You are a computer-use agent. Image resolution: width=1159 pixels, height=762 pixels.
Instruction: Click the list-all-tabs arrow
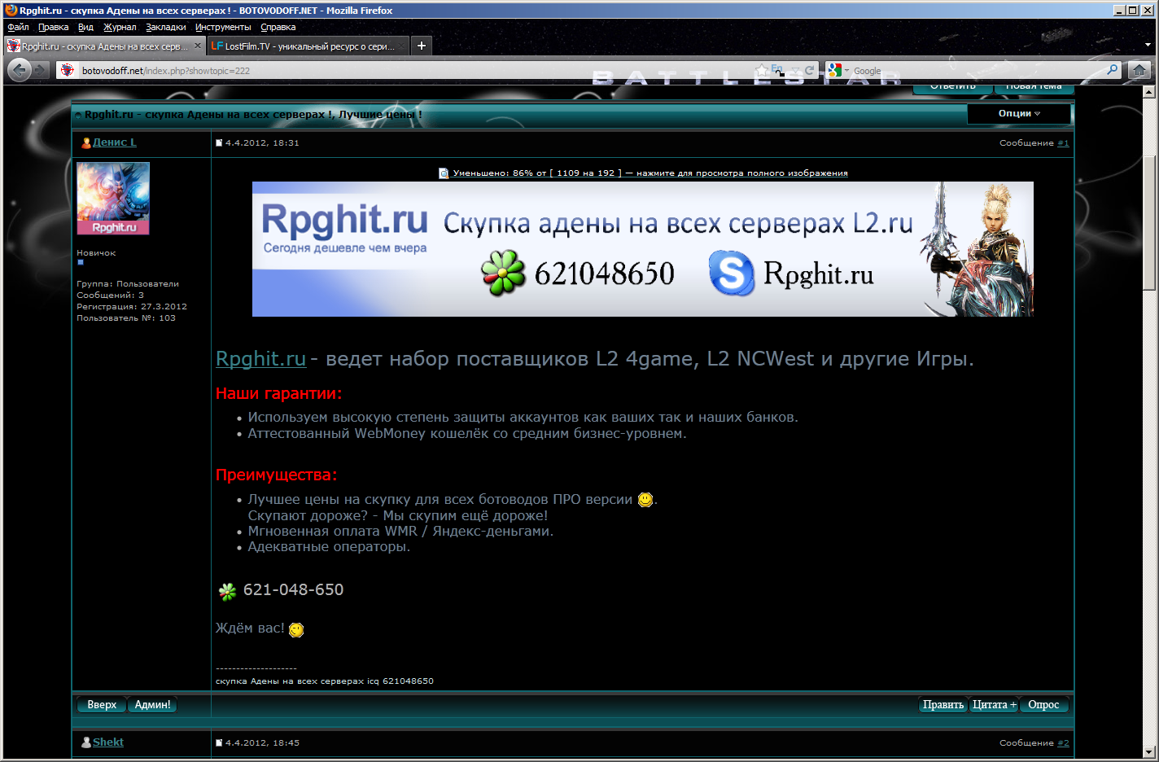[1148, 46]
